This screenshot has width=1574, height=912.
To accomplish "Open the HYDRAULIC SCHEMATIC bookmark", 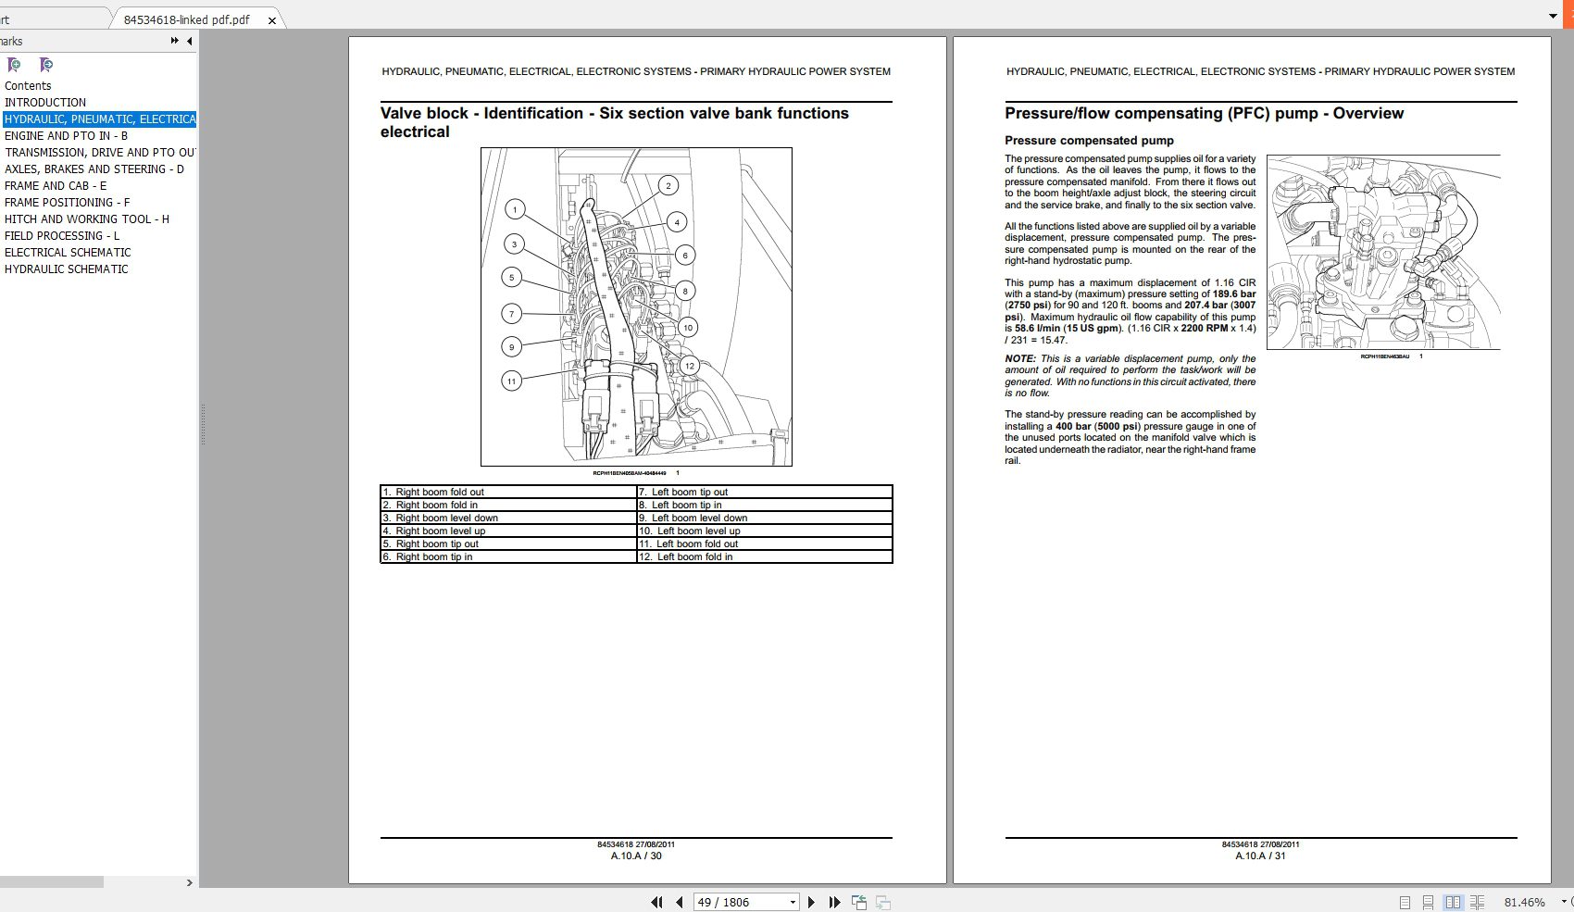I will pos(66,269).
